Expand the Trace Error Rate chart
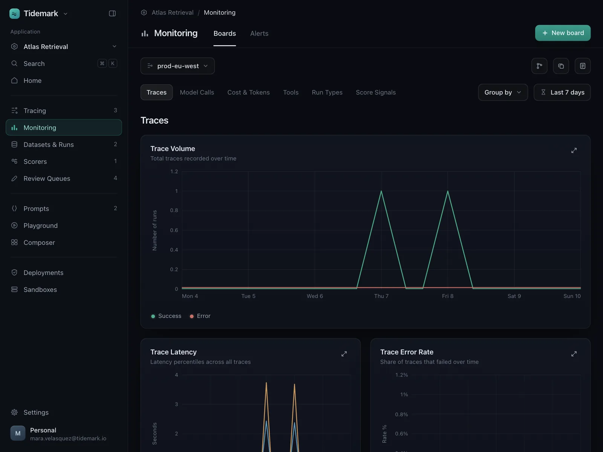This screenshot has height=452, width=603. (574, 354)
